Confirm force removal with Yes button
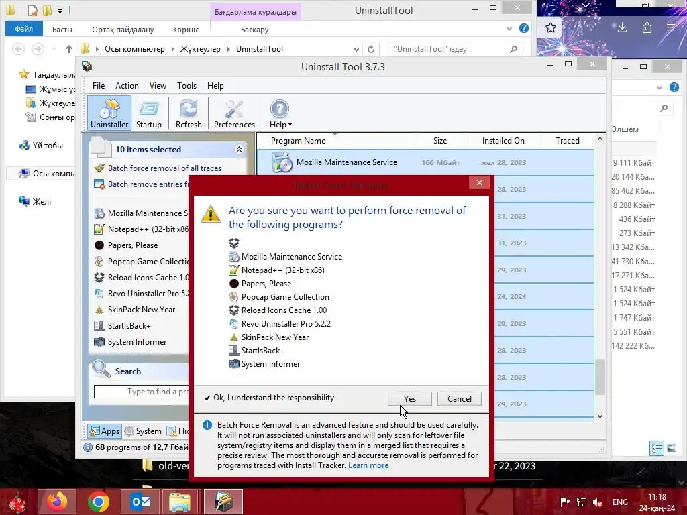Screen dimensions: 687x515 [x=410, y=398]
